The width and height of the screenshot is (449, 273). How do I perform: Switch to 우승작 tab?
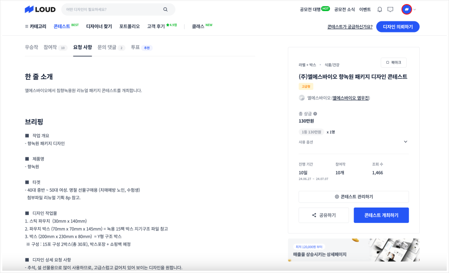(31, 47)
